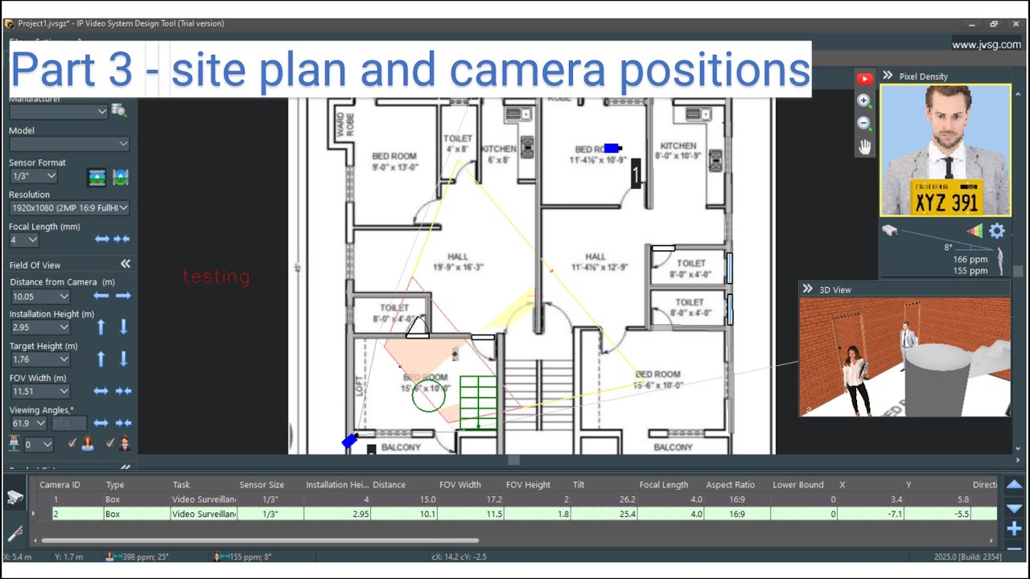Click the red 'testing' text label
The height and width of the screenshot is (579, 1030).
pos(216,277)
